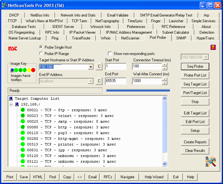Click the blue probe progress bar
The width and height of the screenshot is (223, 184).
pos(138,91)
